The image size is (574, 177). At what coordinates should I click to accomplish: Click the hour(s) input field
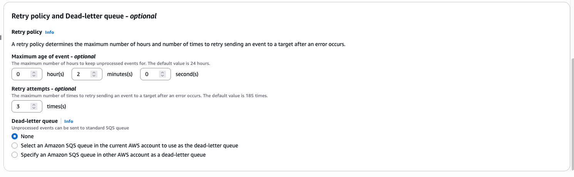21,74
